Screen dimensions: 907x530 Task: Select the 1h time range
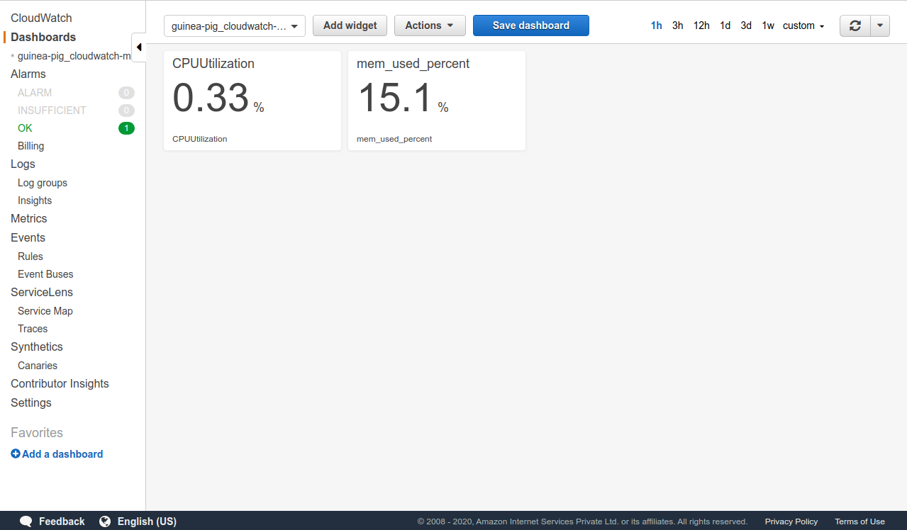[x=657, y=26]
